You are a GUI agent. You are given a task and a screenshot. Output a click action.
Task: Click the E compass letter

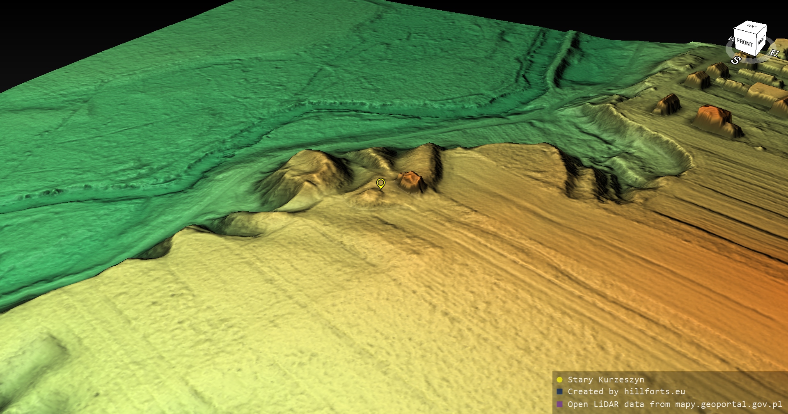[774, 53]
